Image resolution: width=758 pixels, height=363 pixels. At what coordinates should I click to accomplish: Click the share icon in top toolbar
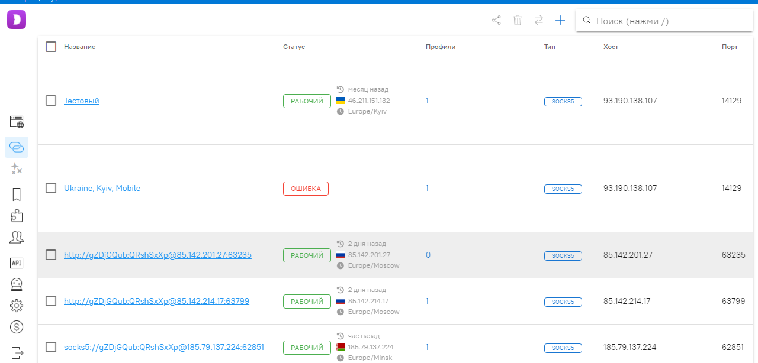coord(496,21)
